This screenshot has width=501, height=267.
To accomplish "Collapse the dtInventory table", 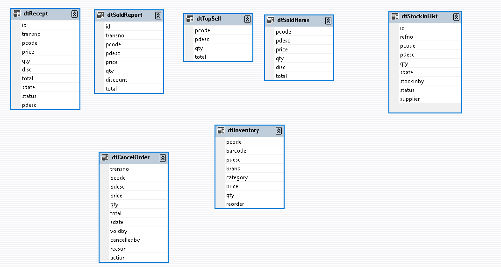I will click(279, 131).
